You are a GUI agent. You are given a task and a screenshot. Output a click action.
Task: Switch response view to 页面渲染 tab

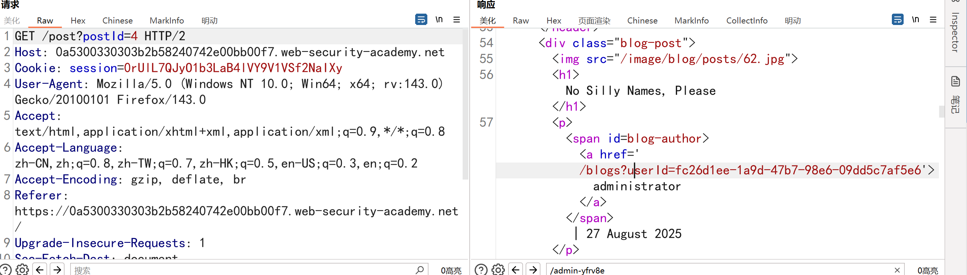click(594, 20)
